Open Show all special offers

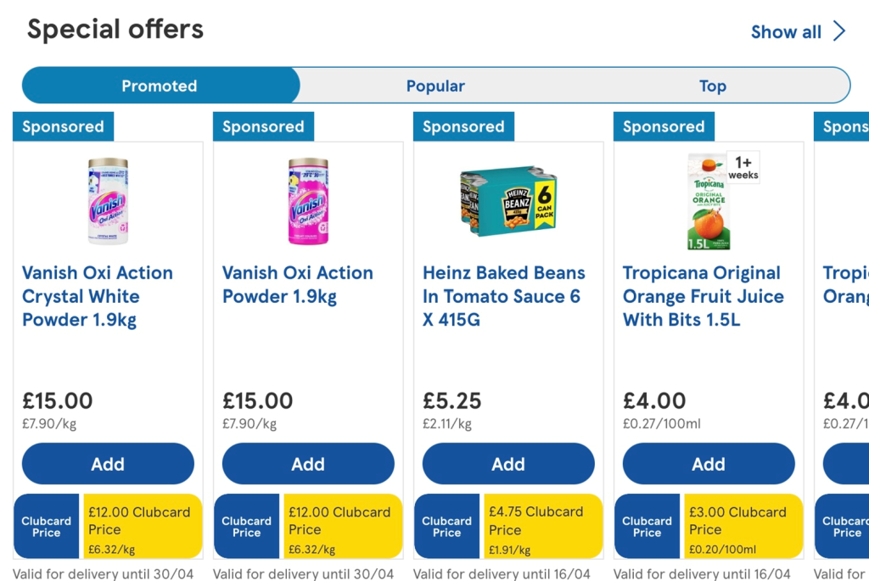click(x=786, y=31)
